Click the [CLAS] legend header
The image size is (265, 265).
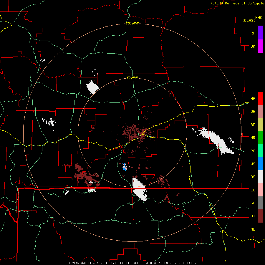(x=249, y=20)
